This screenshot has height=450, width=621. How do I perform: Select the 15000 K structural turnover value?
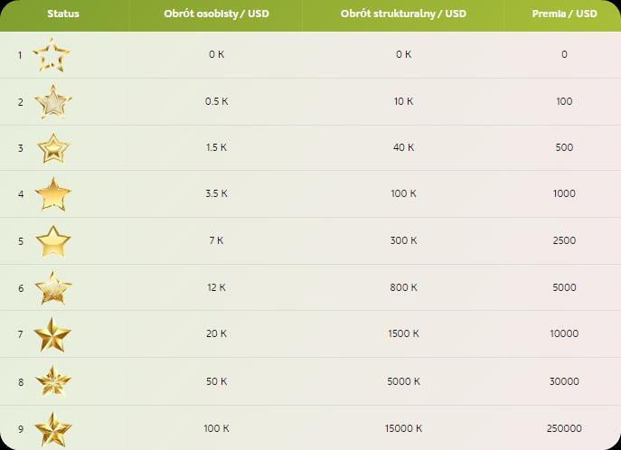click(403, 428)
